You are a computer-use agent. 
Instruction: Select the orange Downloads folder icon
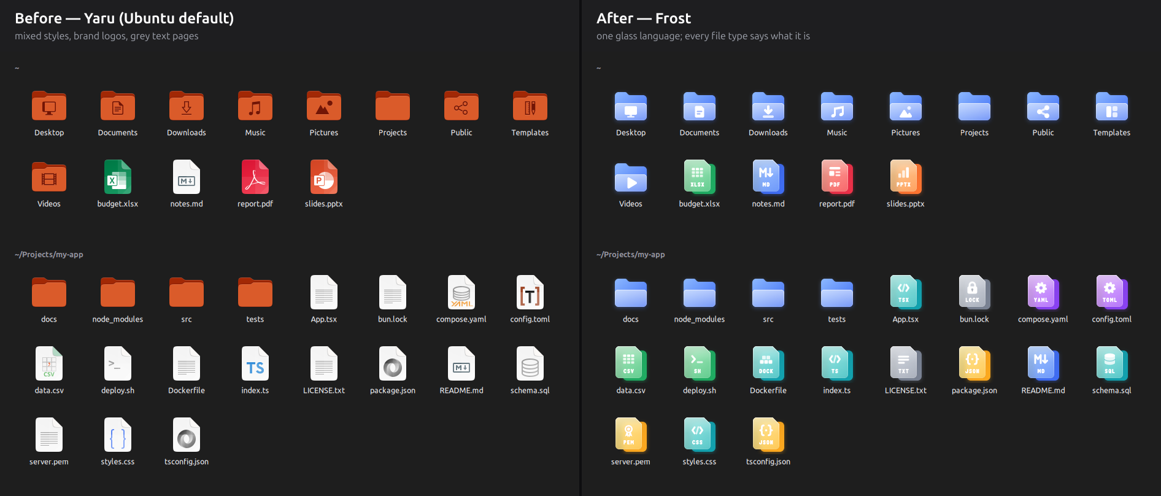[187, 106]
